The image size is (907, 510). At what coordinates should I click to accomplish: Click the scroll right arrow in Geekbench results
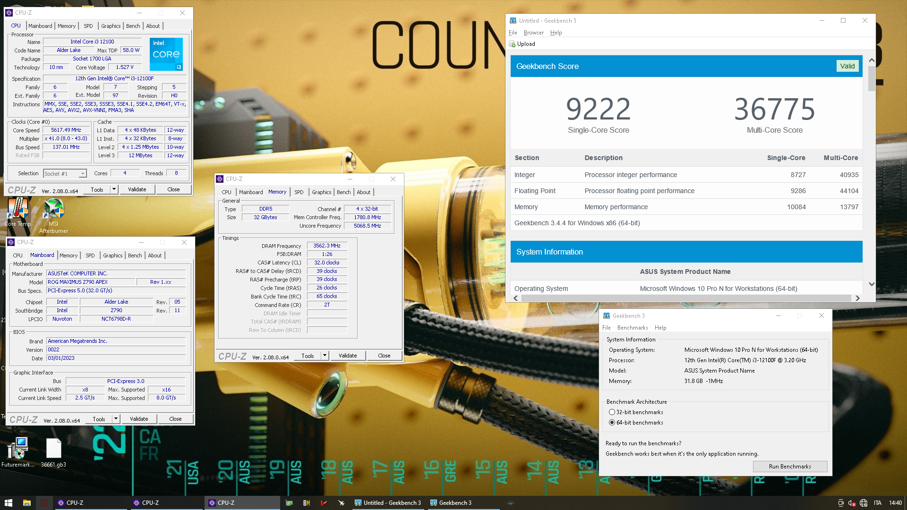click(x=857, y=298)
